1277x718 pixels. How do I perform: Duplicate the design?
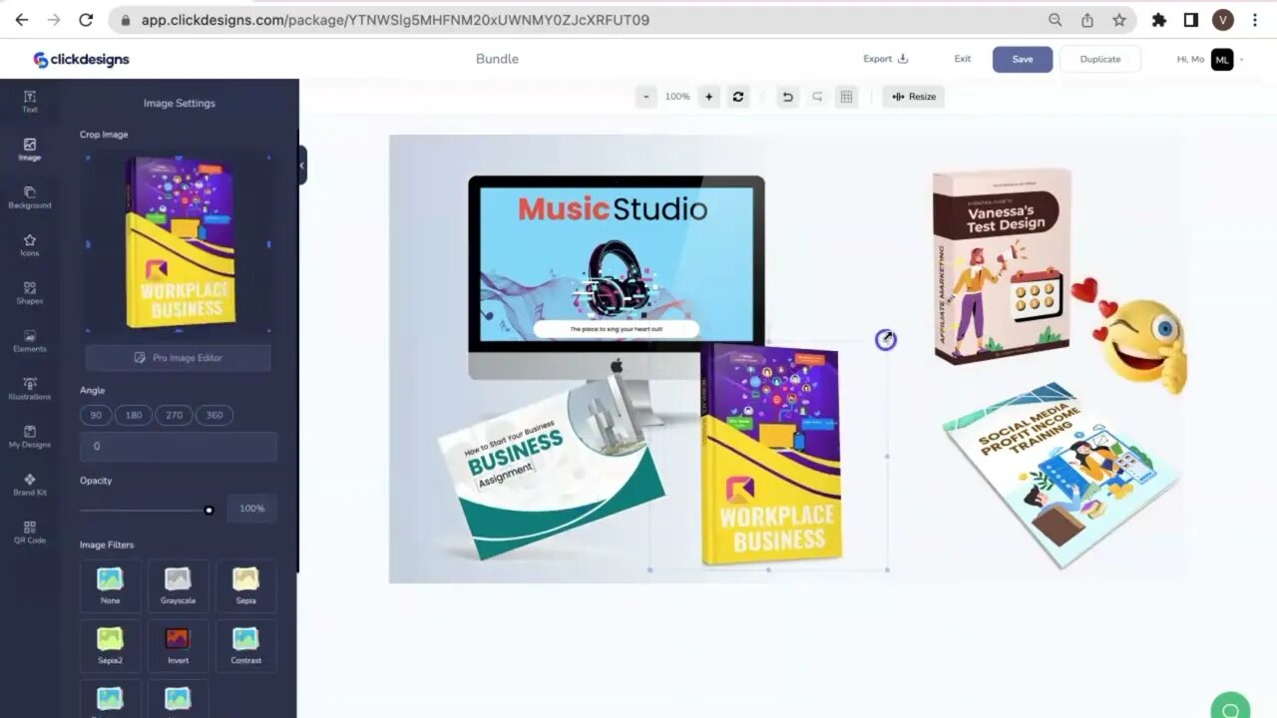1100,59
